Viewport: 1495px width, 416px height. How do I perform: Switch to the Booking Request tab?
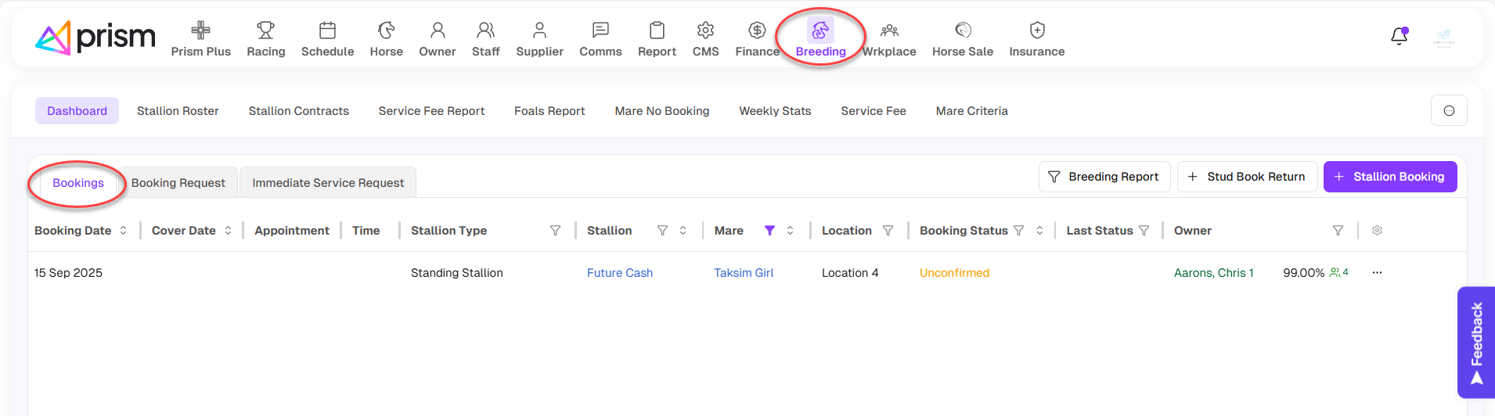pyautogui.click(x=178, y=183)
